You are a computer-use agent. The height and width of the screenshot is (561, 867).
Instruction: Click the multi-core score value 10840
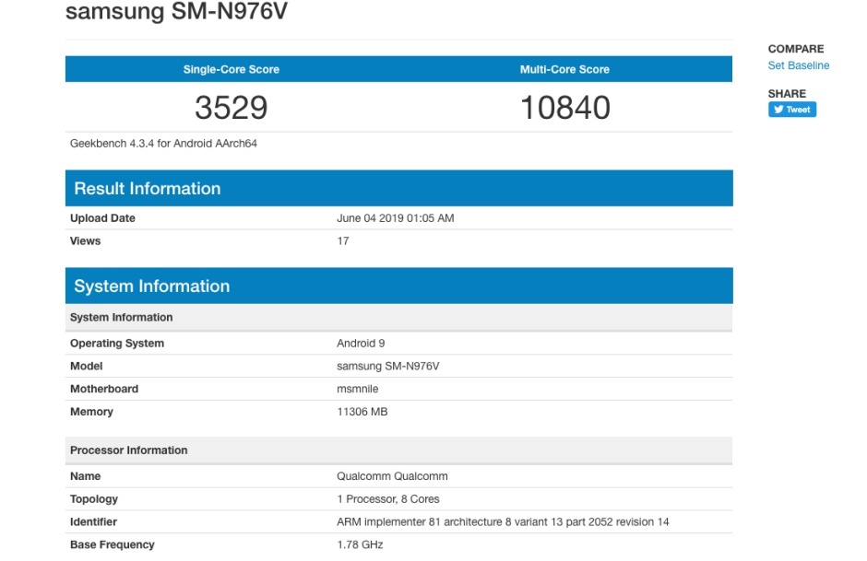[x=564, y=108]
